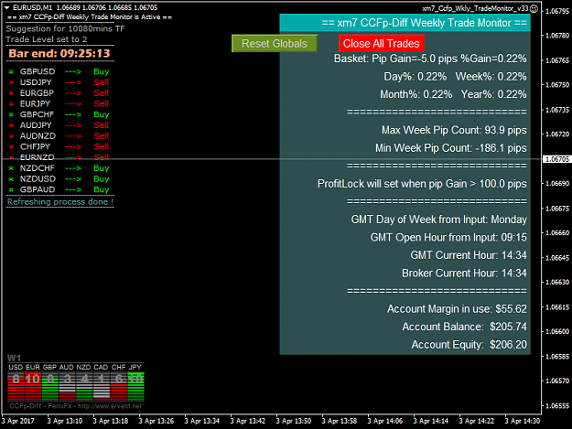This screenshot has height=429, width=572.
Task: Click the cross marker next to NZDUSD
Action: click(x=11, y=179)
